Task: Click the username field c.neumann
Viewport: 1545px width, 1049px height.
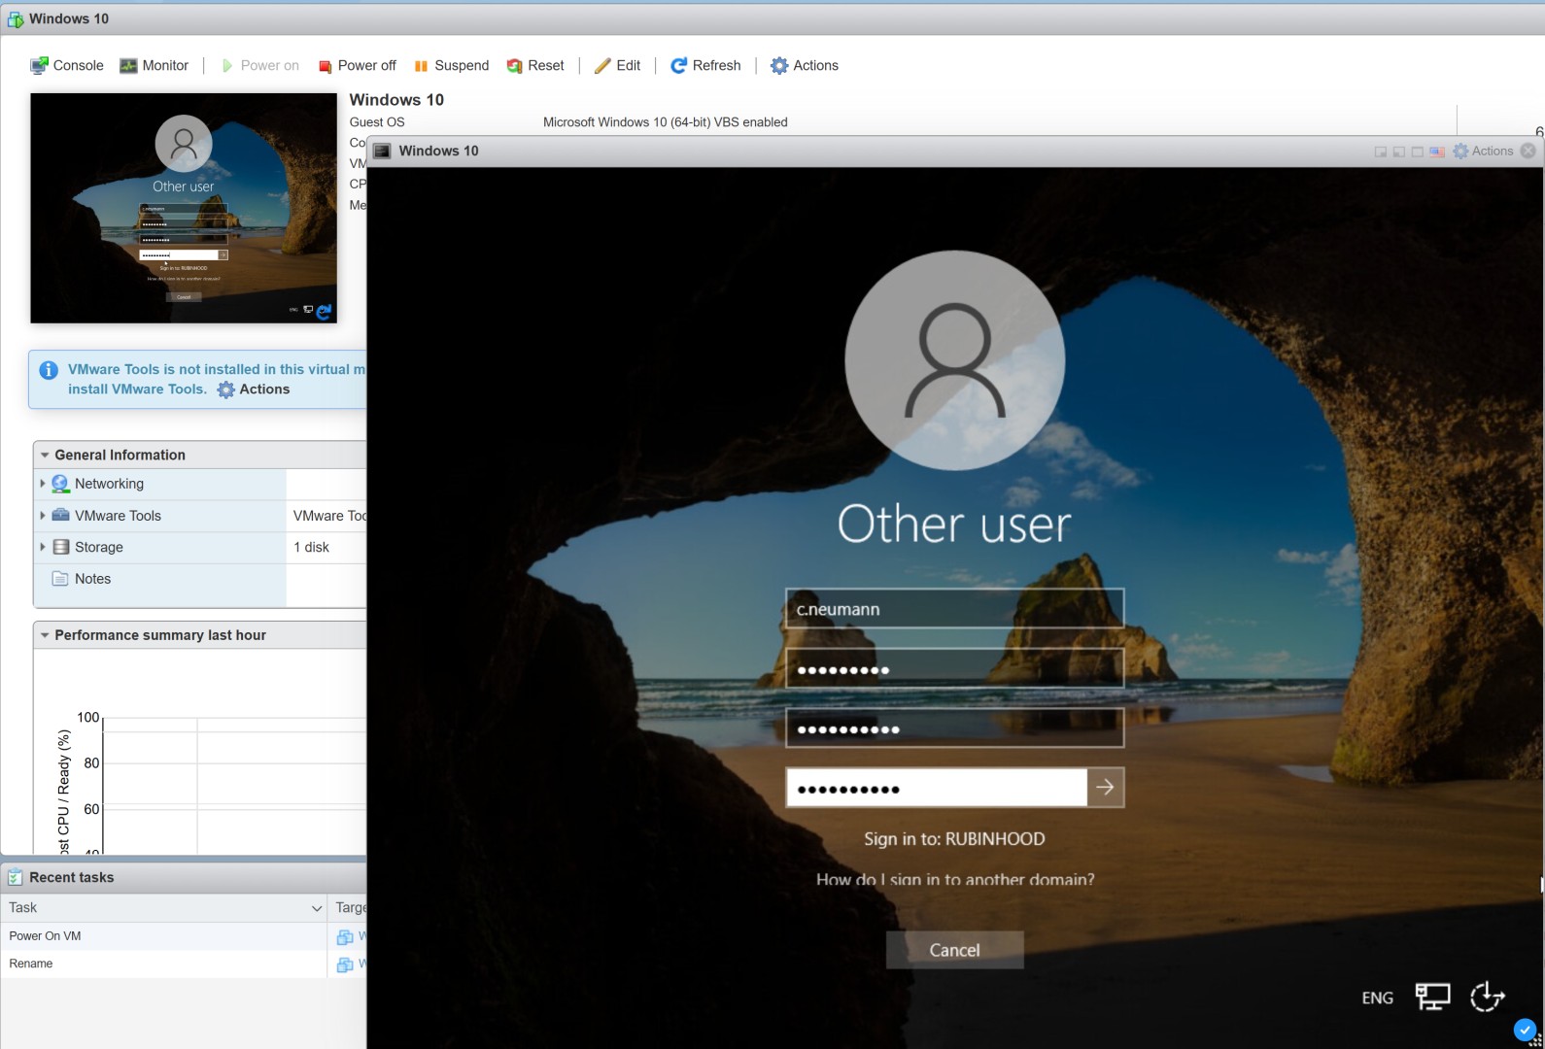Action: click(954, 609)
